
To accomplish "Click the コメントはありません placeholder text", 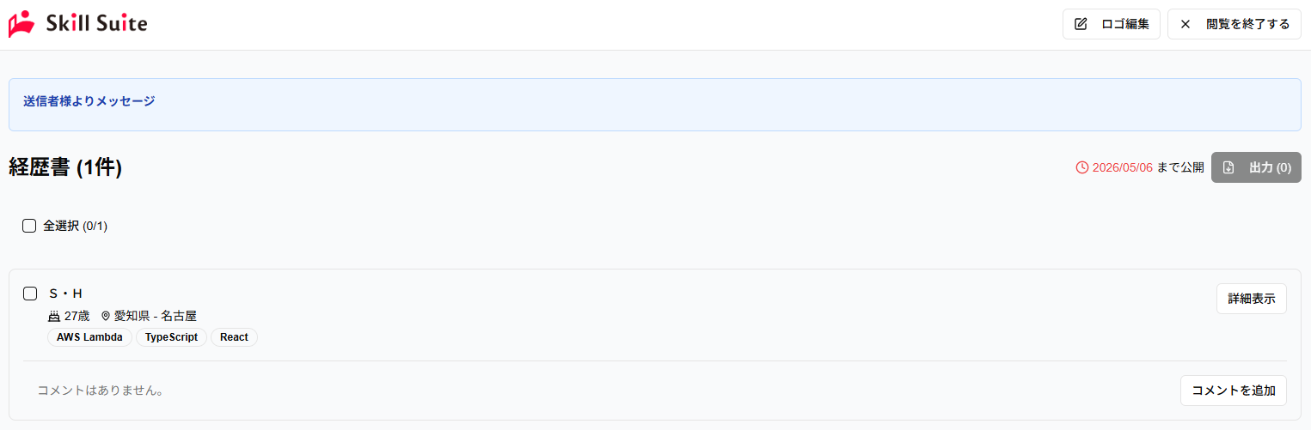I will coord(101,391).
